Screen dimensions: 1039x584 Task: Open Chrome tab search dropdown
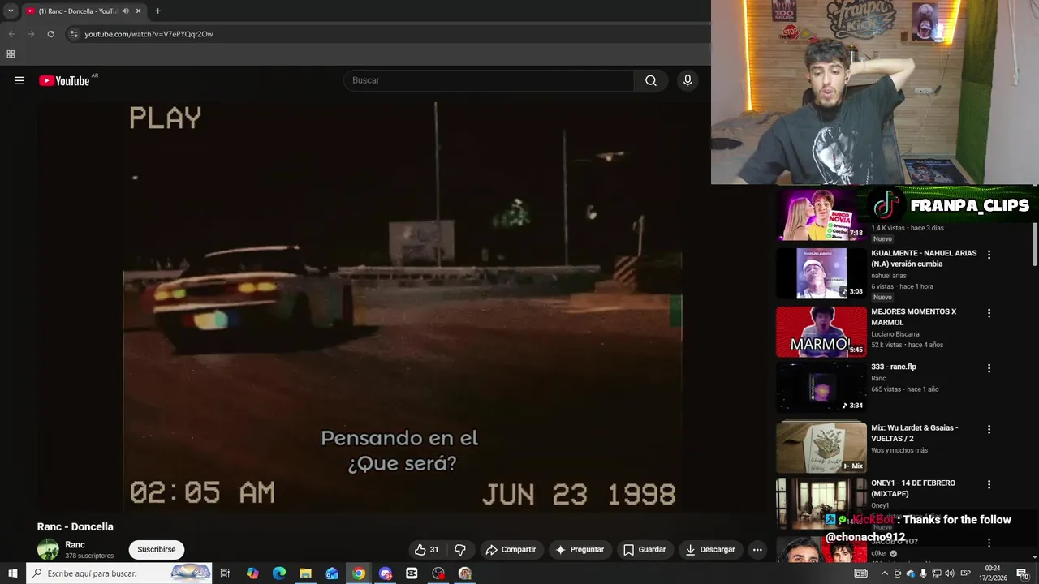pos(11,11)
